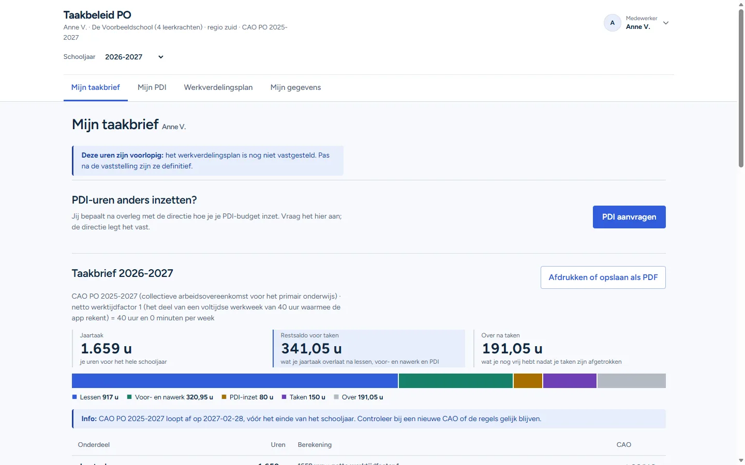The image size is (745, 465).
Task: Click the Taakbeleid PO title
Action: 97,15
